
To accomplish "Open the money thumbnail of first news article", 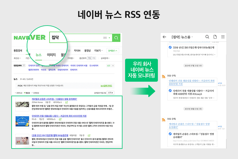I will coord(22,104).
